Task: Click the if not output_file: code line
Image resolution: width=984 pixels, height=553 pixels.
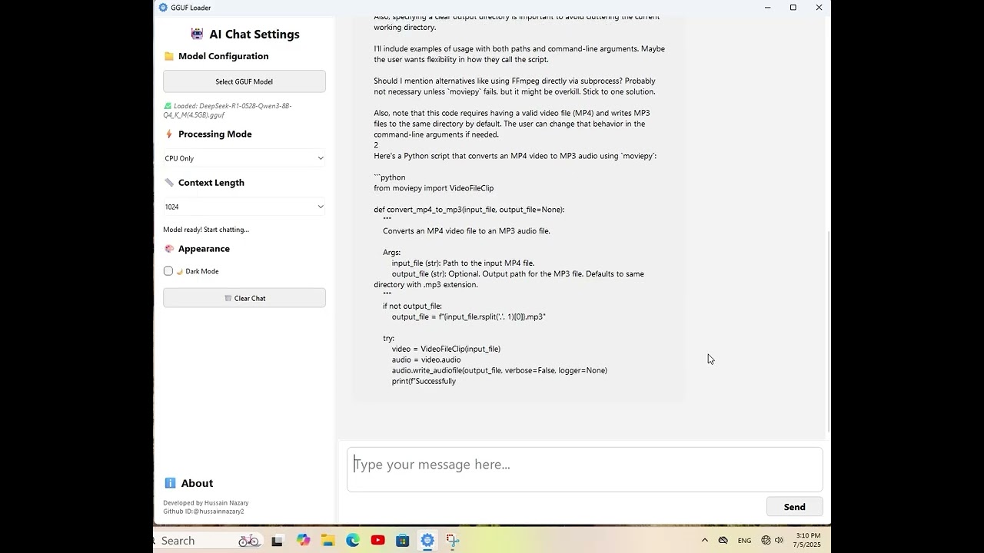Action: pos(412,306)
